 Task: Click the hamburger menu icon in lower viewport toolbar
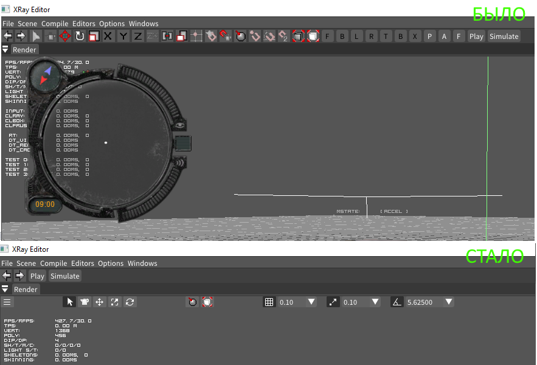(x=7, y=302)
